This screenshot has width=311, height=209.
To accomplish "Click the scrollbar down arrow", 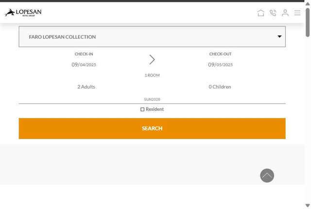I will 308,206.
